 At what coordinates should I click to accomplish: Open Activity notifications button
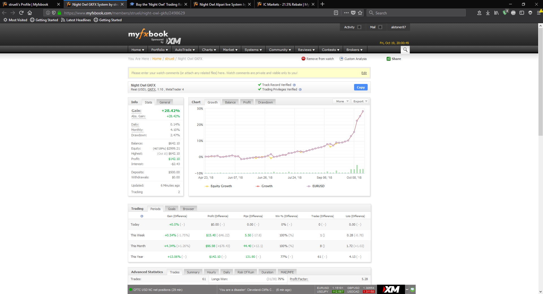[x=352, y=27]
